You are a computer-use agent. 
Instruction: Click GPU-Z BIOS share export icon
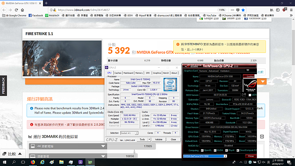click(244, 95)
